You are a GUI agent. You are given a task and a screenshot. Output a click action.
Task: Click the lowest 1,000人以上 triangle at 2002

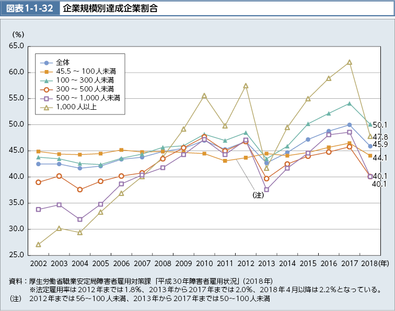(x=39, y=245)
